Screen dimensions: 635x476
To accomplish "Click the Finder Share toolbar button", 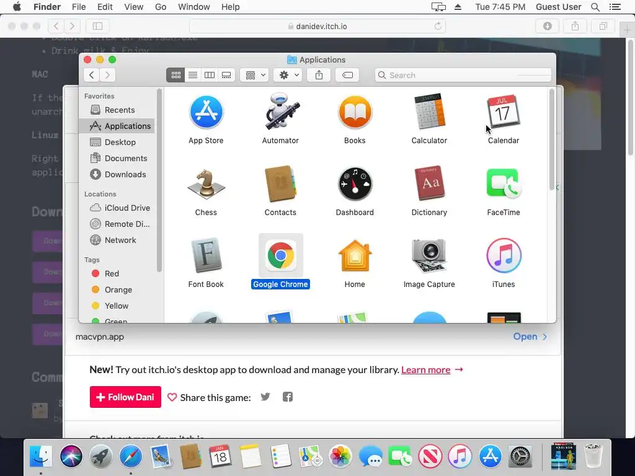I will 319,75.
